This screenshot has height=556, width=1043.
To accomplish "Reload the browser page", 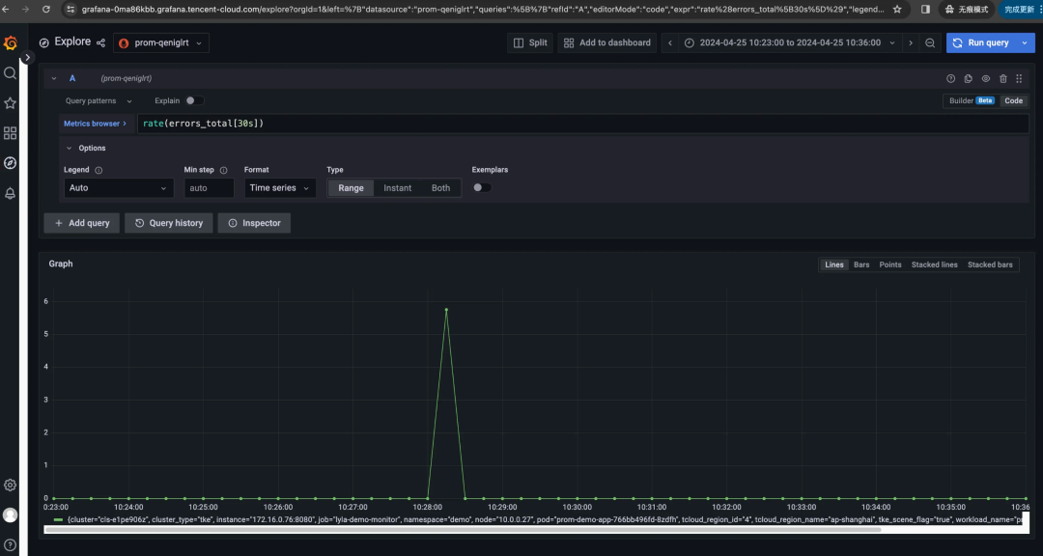I will pyautogui.click(x=46, y=10).
